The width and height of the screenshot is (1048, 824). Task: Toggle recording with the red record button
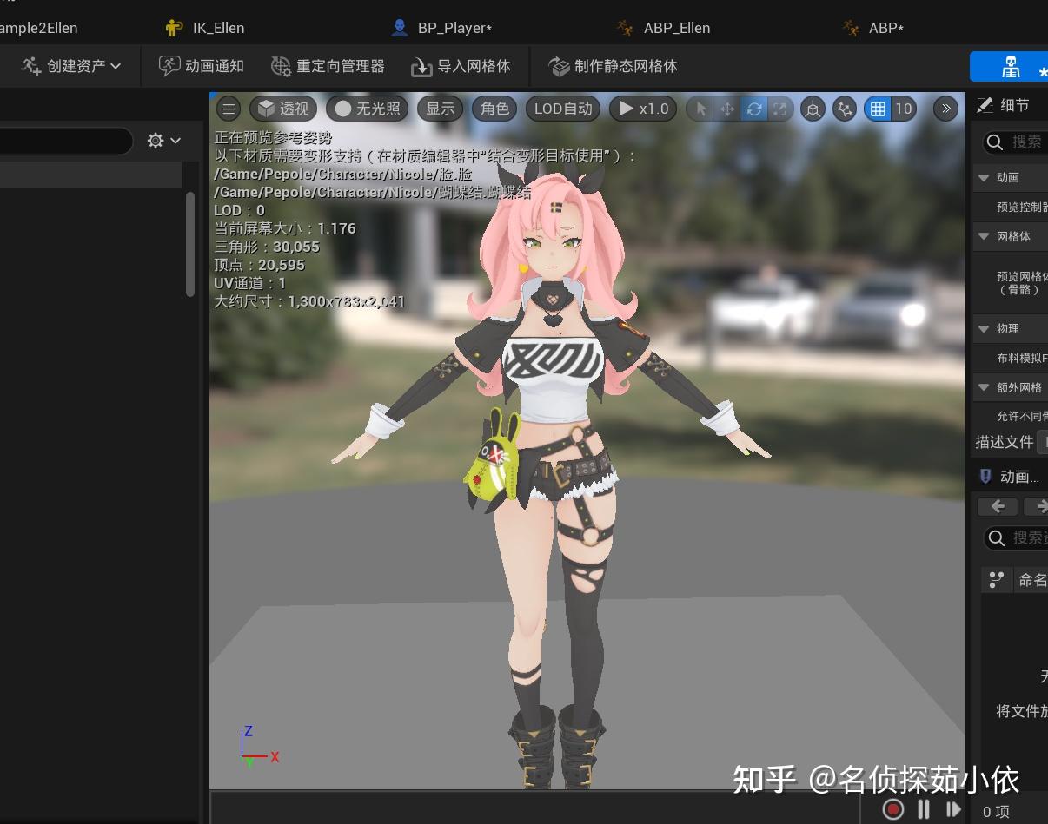tap(892, 808)
